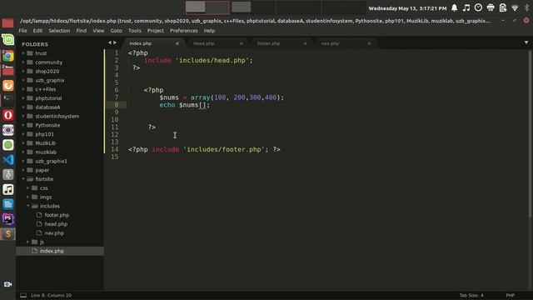Open the Wi-Fi network tray icon
The height and width of the screenshot is (300, 533).
click(515, 7)
